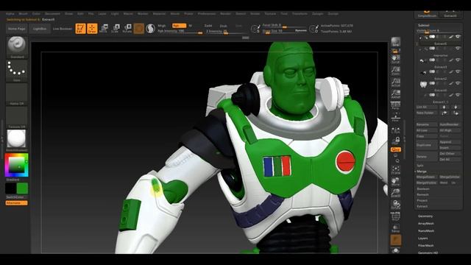Toggle L.Sym local symmetry
This screenshot has height=265, width=471.
click(396, 130)
